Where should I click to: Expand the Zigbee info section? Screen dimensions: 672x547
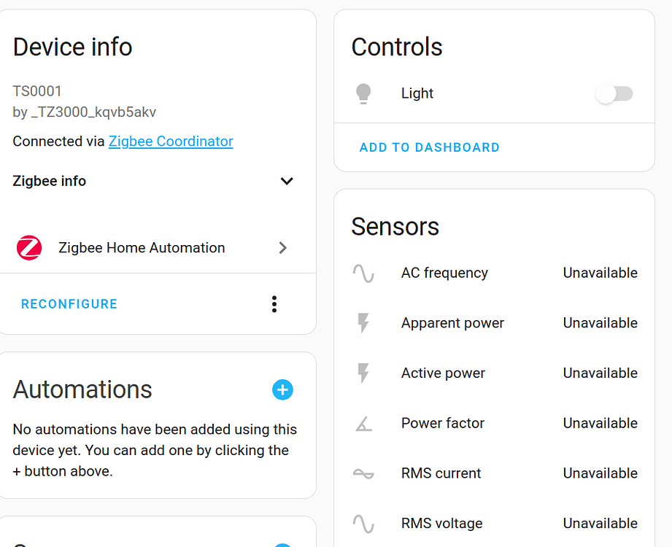coord(287,181)
